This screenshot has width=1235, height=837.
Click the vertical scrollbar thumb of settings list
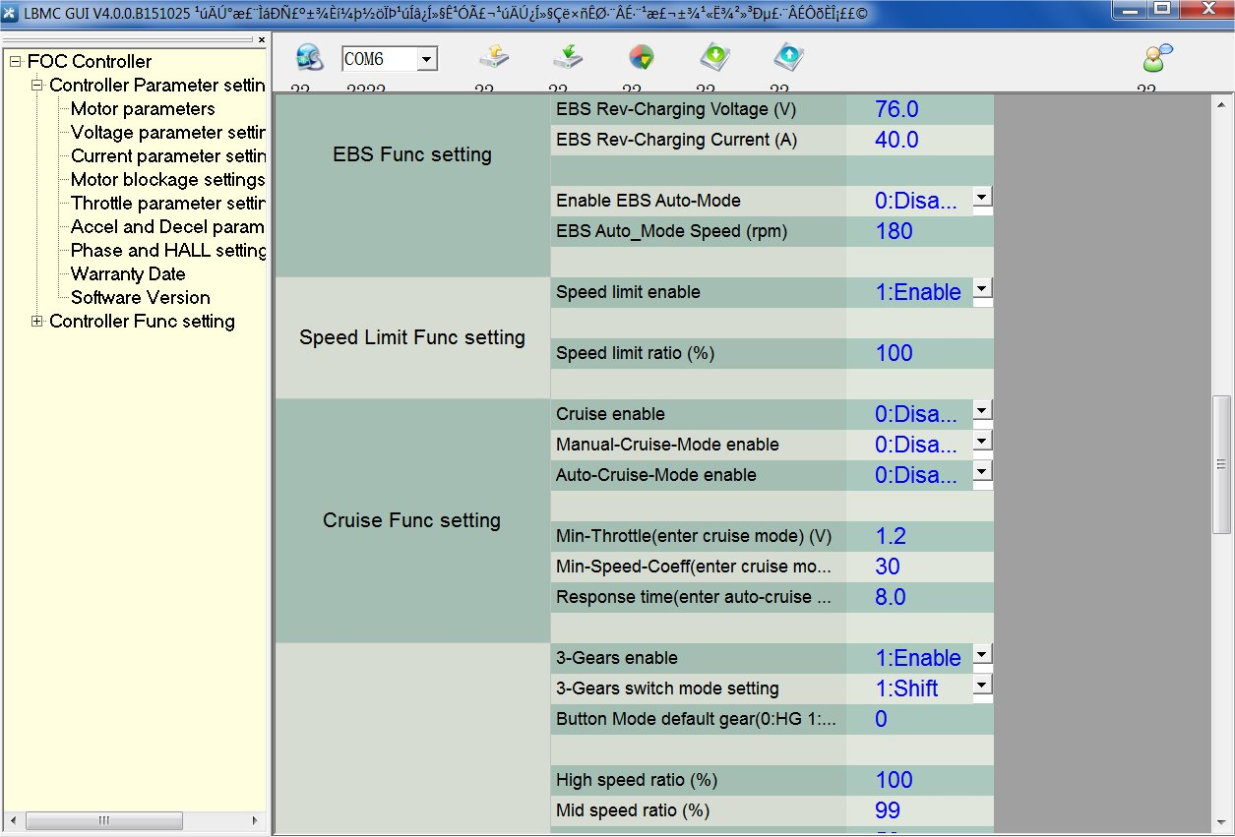pos(1221,462)
